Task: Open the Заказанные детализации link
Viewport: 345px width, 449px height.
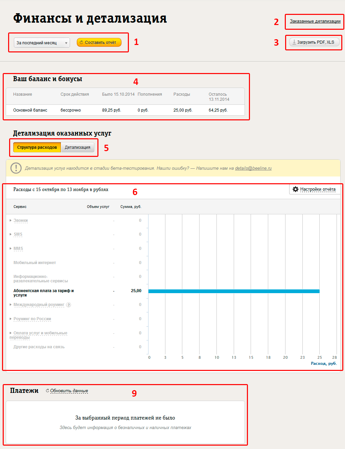Action: (315, 21)
